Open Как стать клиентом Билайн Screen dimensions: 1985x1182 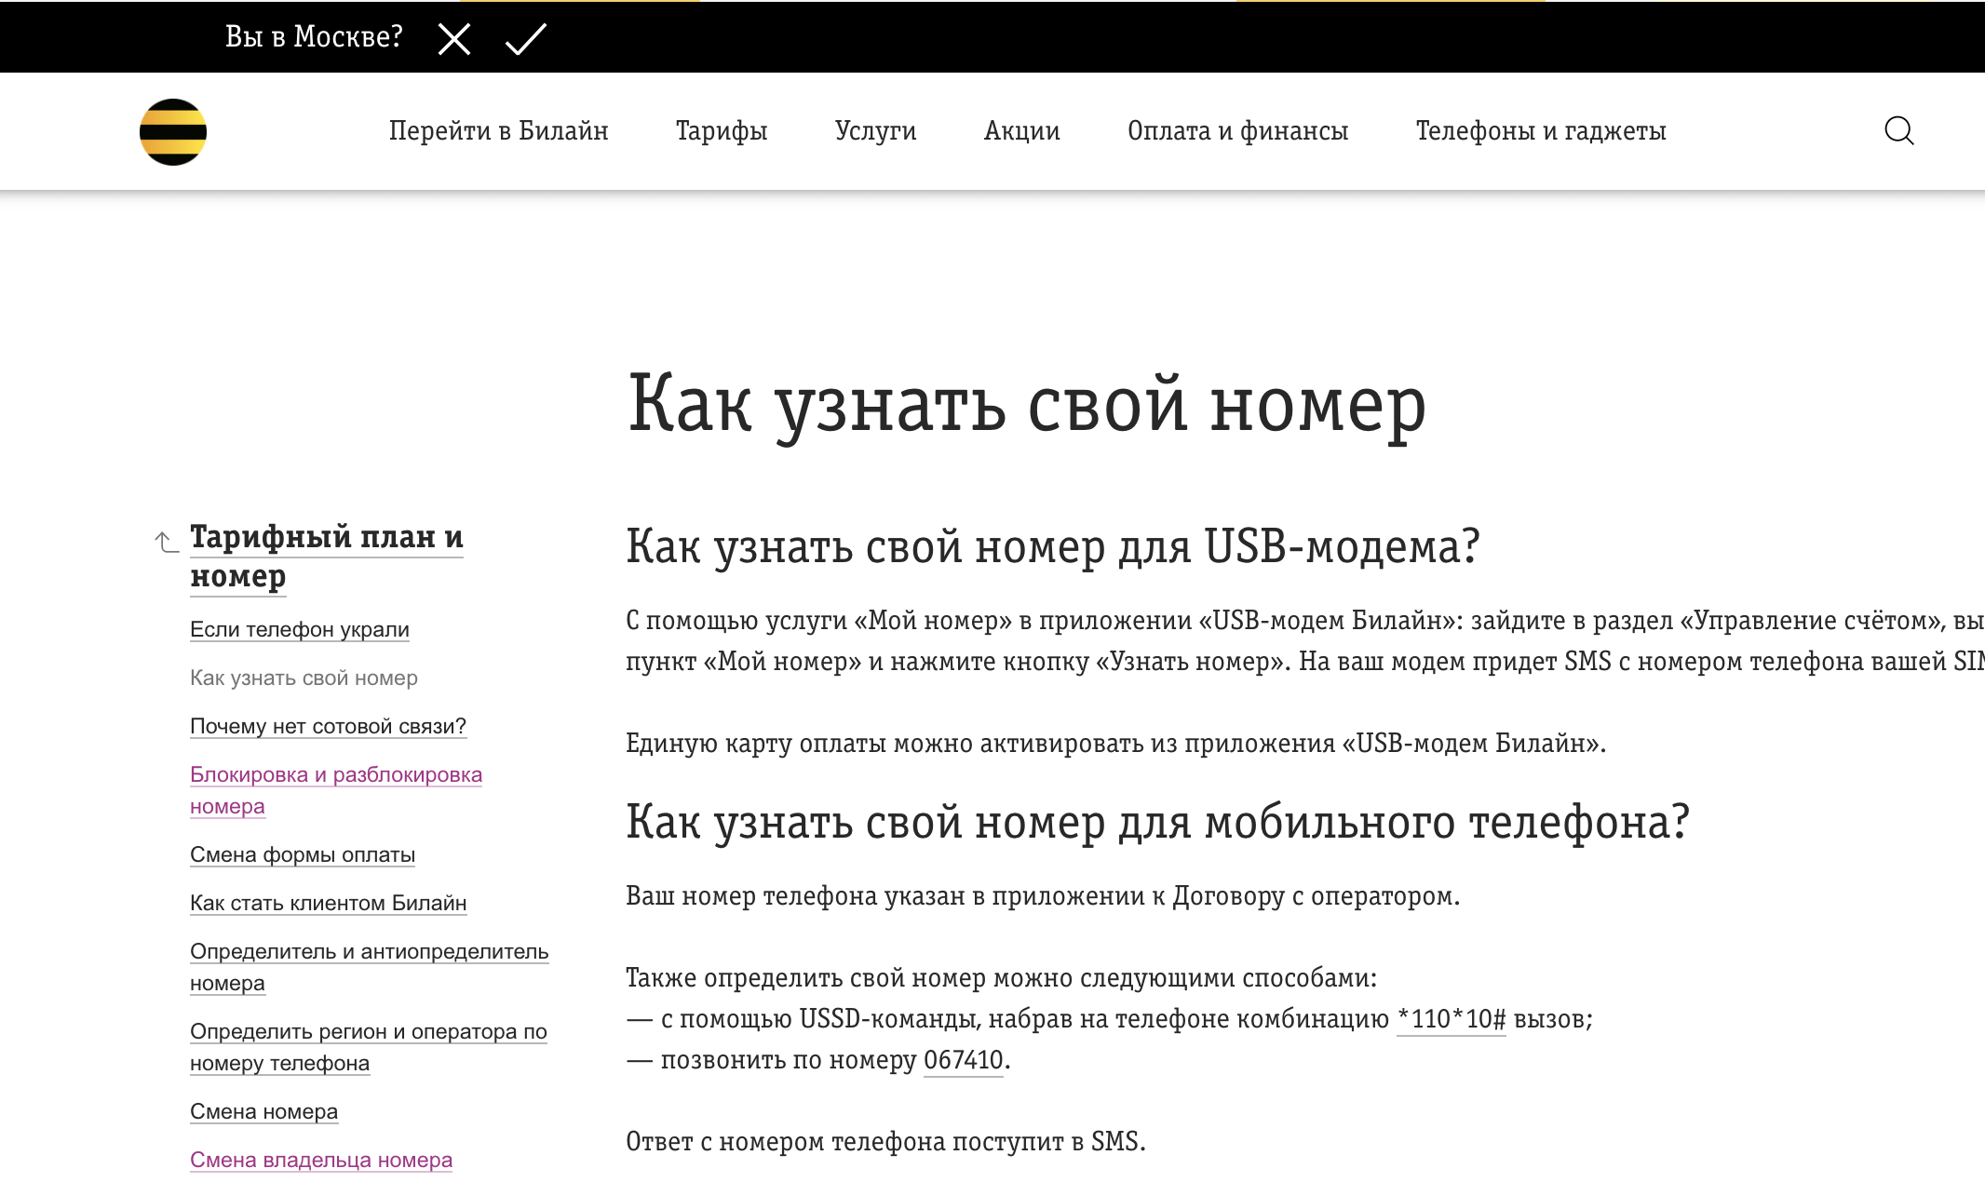(x=329, y=902)
